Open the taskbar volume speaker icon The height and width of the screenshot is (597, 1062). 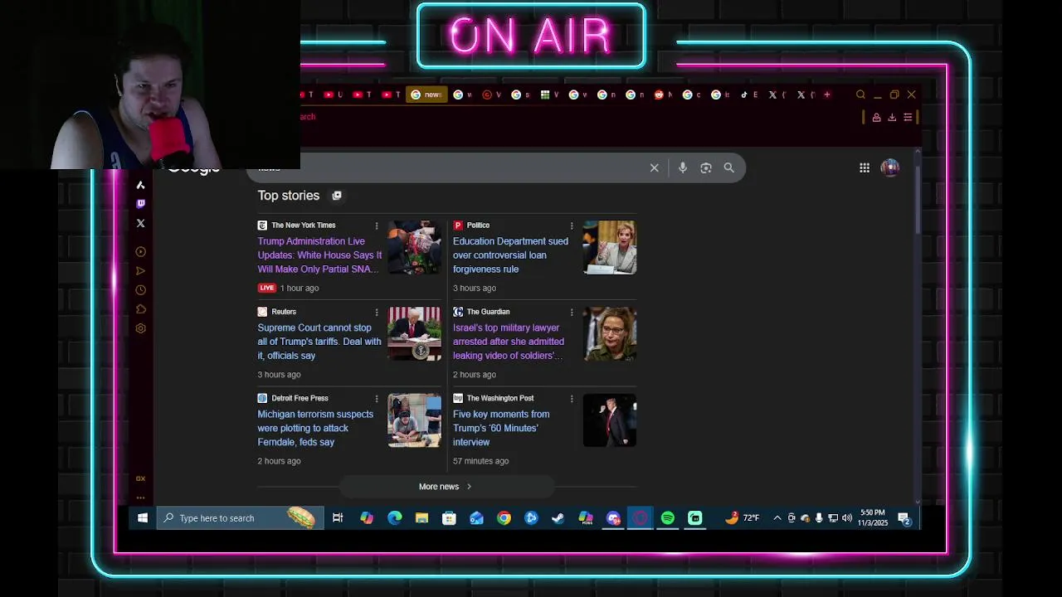847,518
